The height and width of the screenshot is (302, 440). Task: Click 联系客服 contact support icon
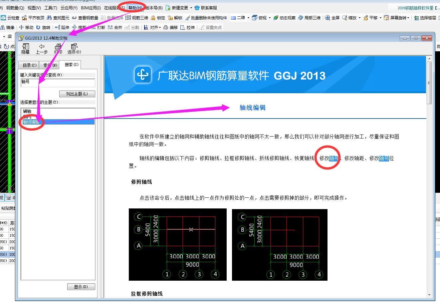point(206,8)
